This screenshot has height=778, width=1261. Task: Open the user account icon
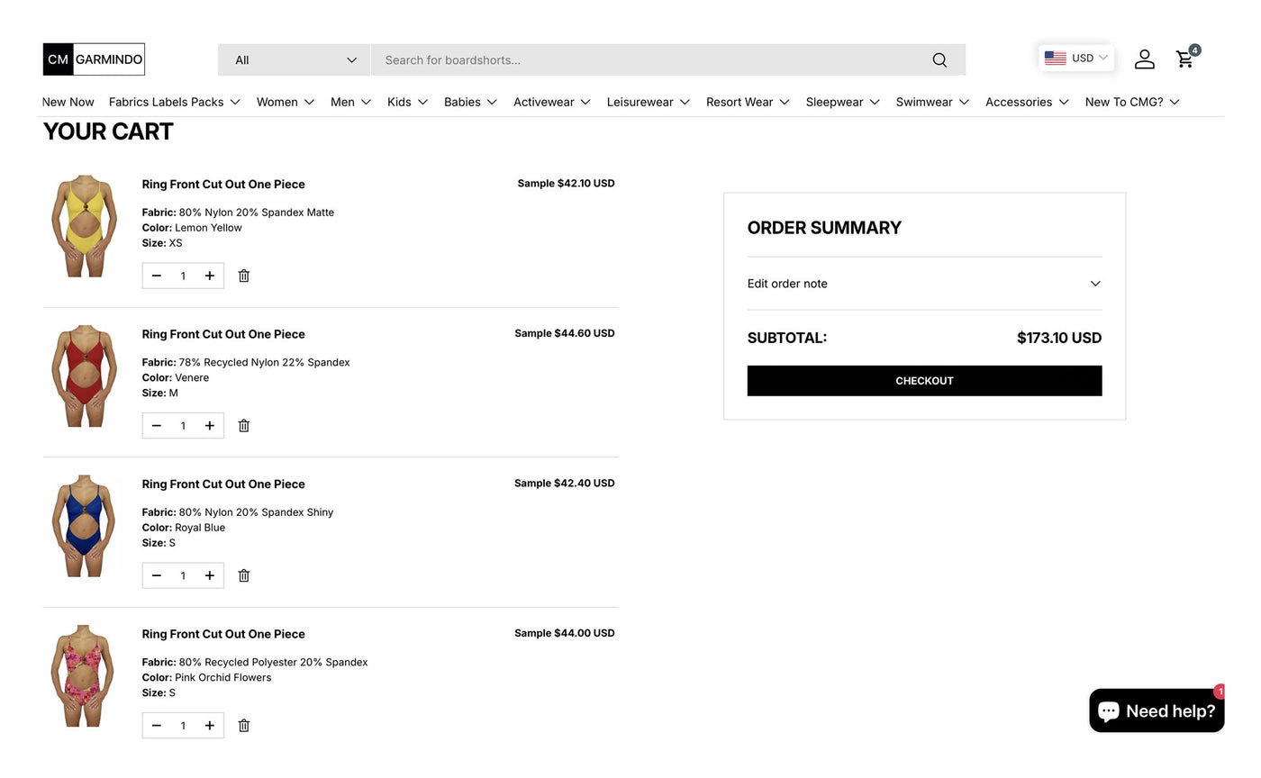pos(1144,59)
